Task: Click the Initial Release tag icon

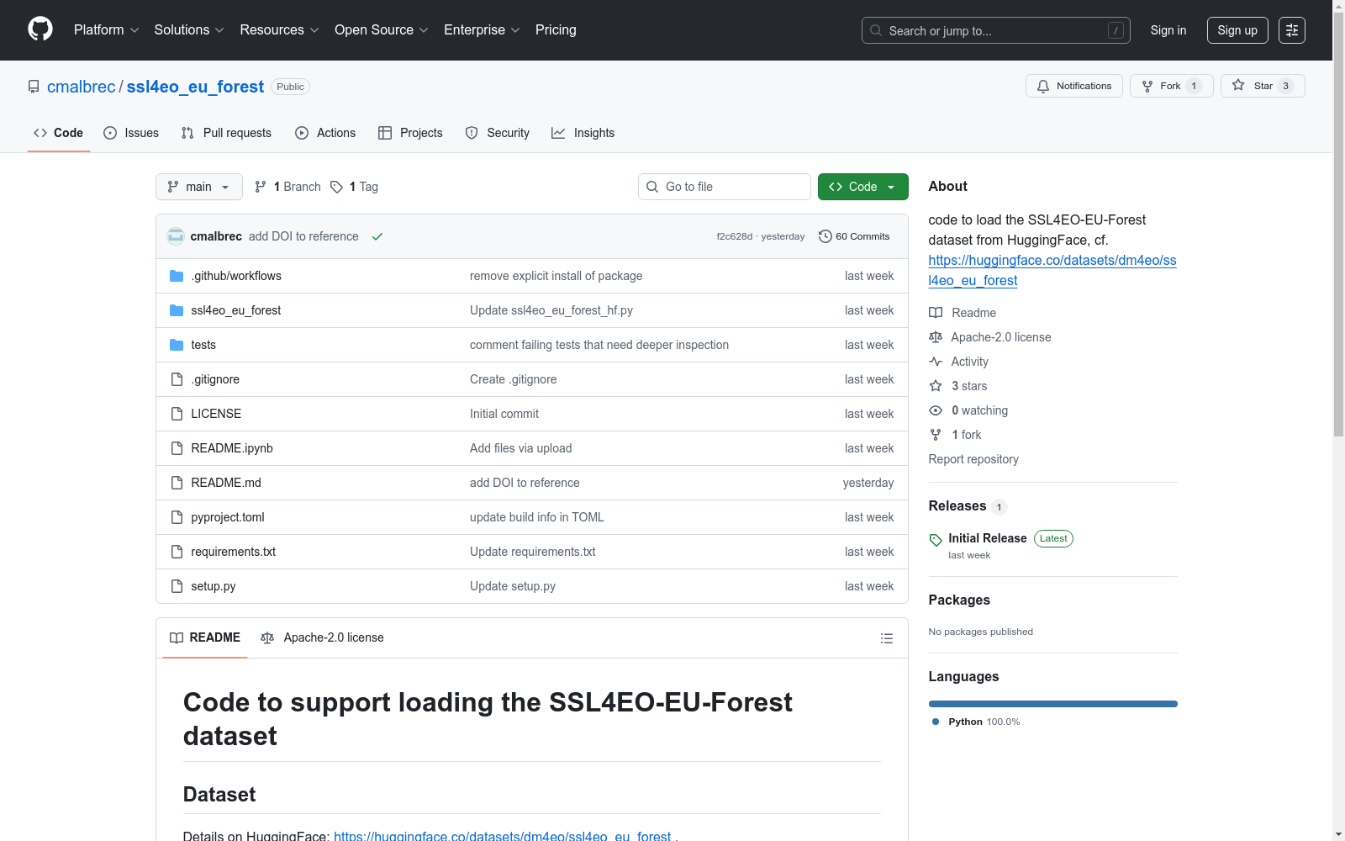Action: [x=936, y=540]
